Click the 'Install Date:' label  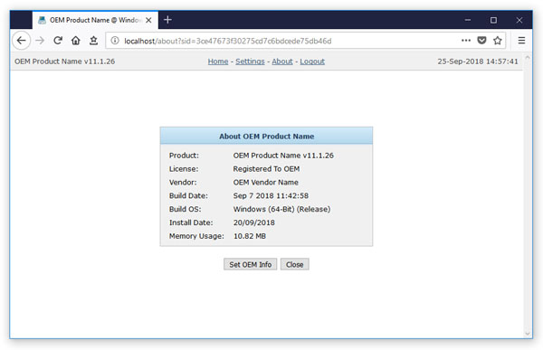pyautogui.click(x=191, y=222)
